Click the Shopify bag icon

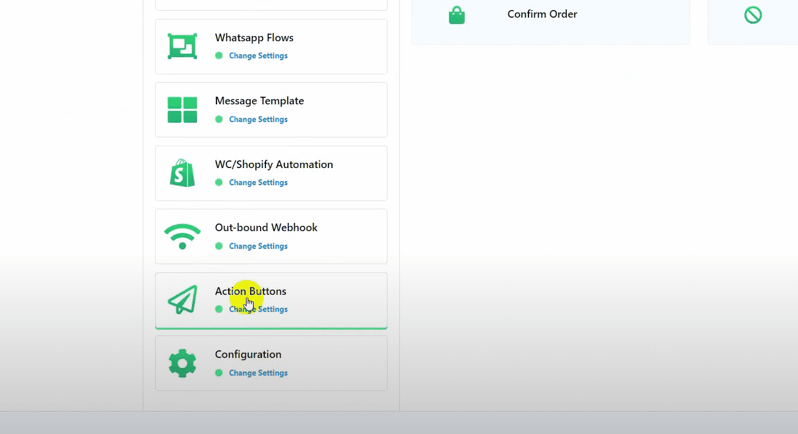click(x=182, y=173)
